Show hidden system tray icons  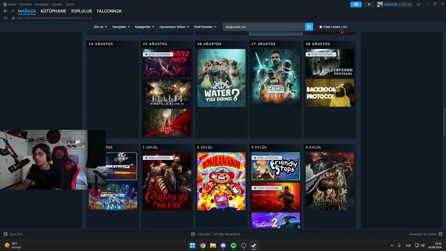click(392, 245)
